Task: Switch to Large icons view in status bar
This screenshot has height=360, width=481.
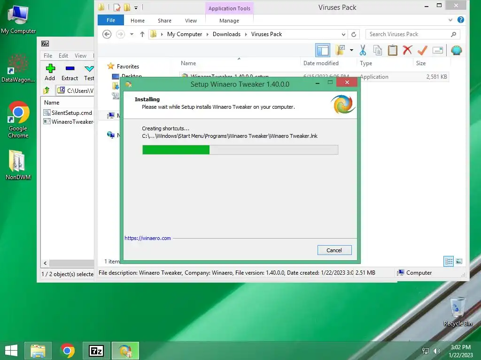Action: click(x=459, y=261)
